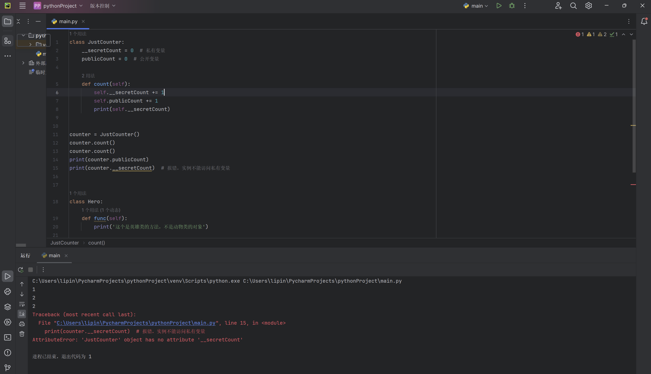Screen dimensions: 651x374
Task: Click the editor vertical scrollbar
Action: 634,106
